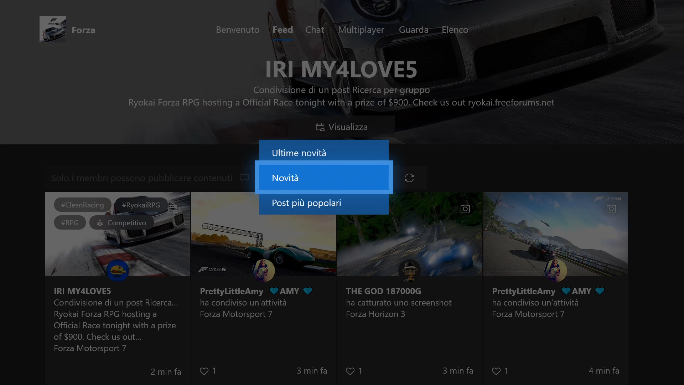Click PrettyLittleAmy name on fourth card
Image resolution: width=684 pixels, height=385 pixels.
[x=524, y=291]
